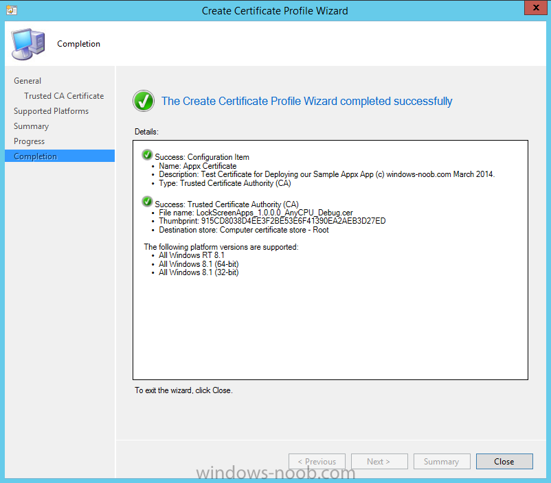Select the Summary step in sidebar
Viewport: 551px width, 483px height.
(x=31, y=126)
